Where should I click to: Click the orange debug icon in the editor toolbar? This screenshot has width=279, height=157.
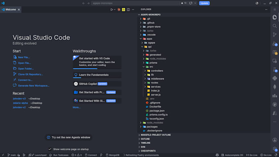click(119, 9)
